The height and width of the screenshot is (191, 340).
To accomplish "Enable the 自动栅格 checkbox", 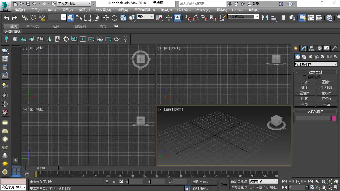I will click(304, 77).
